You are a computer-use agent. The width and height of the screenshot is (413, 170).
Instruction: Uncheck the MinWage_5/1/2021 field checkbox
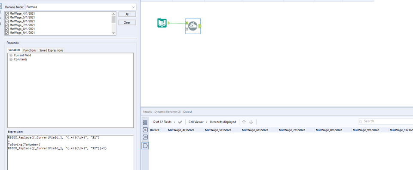(7, 17)
